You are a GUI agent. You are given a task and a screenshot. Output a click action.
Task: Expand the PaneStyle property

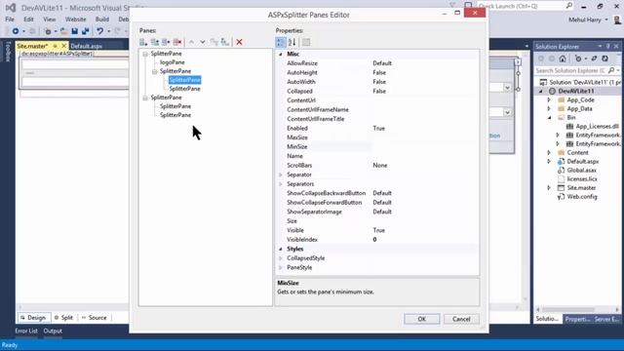click(x=281, y=268)
